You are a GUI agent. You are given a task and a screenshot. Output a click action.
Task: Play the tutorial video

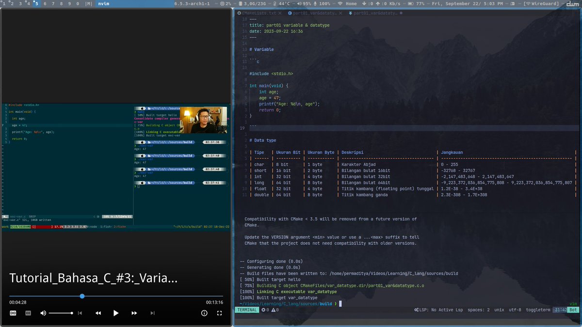pyautogui.click(x=115, y=313)
